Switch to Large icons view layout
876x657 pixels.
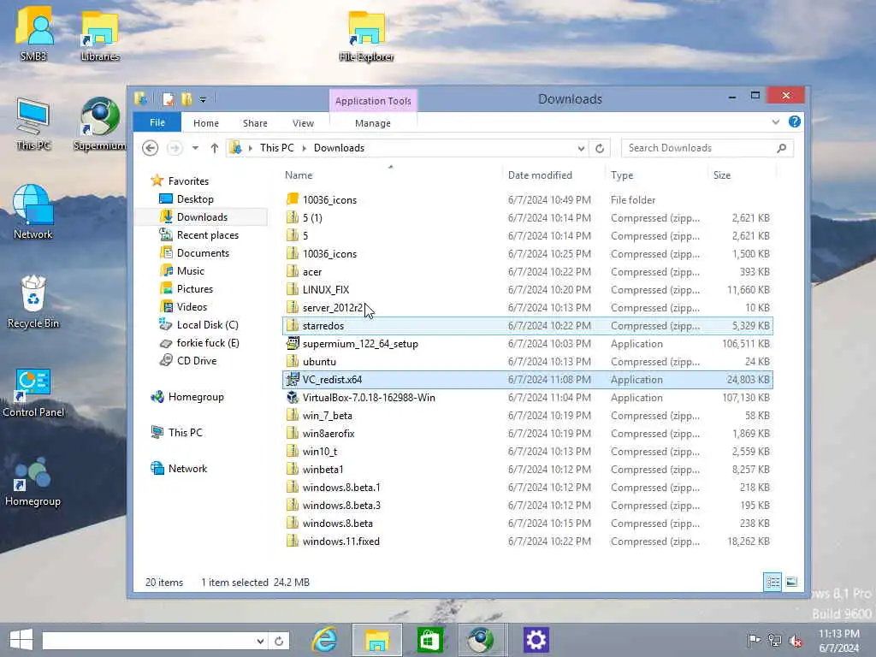pyautogui.click(x=791, y=582)
